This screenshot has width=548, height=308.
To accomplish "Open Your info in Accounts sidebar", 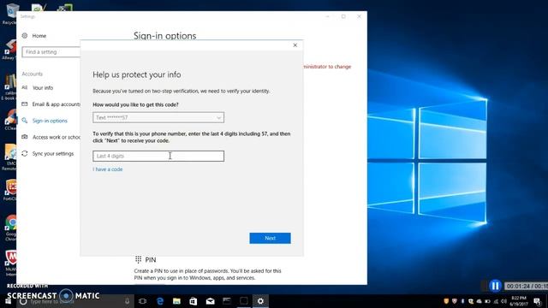I will [43, 87].
